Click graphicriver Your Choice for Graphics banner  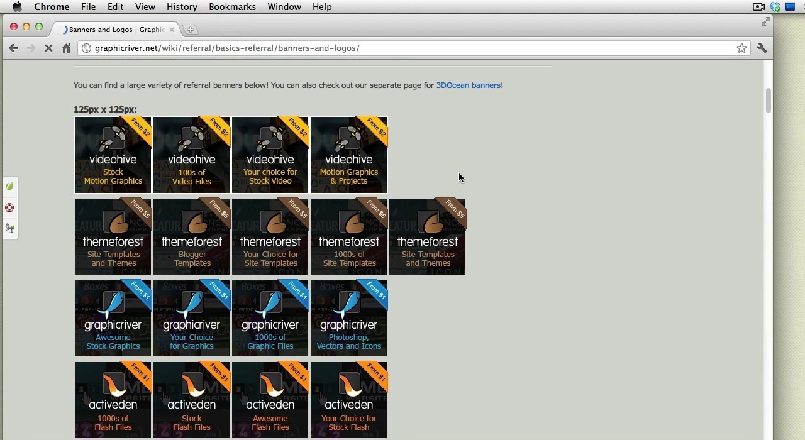pyautogui.click(x=192, y=319)
